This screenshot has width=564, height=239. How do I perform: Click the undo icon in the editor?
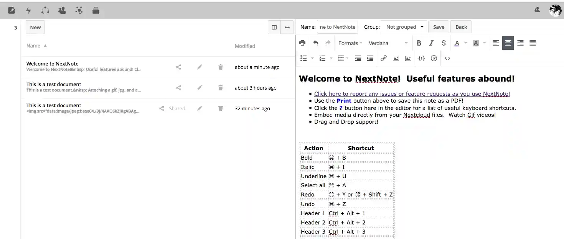pos(316,43)
